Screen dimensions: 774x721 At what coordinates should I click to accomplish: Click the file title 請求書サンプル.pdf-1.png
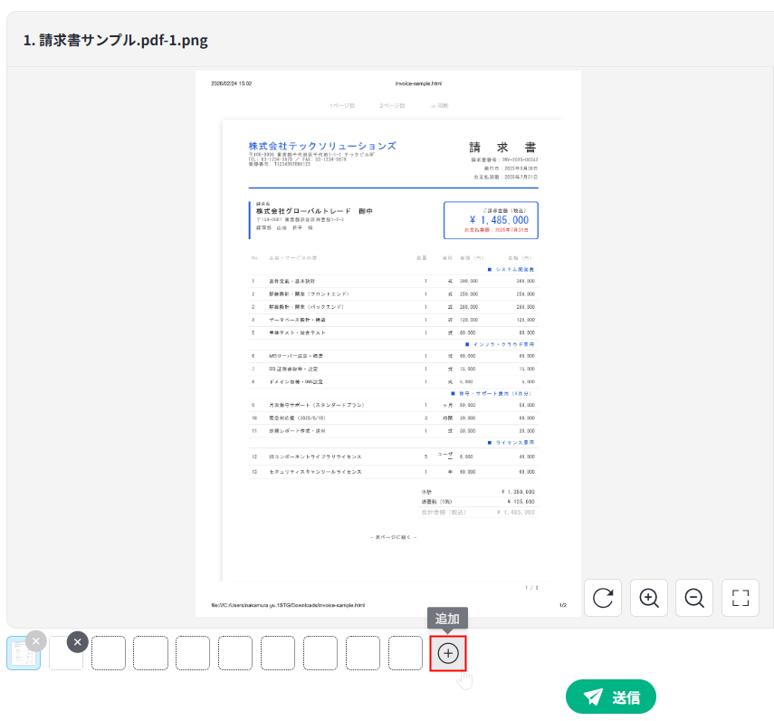click(115, 41)
